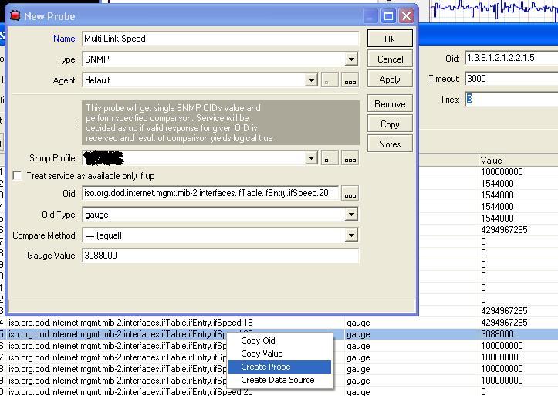Close the New Probe dialog
Screen dimensions: 558x396
406,16
